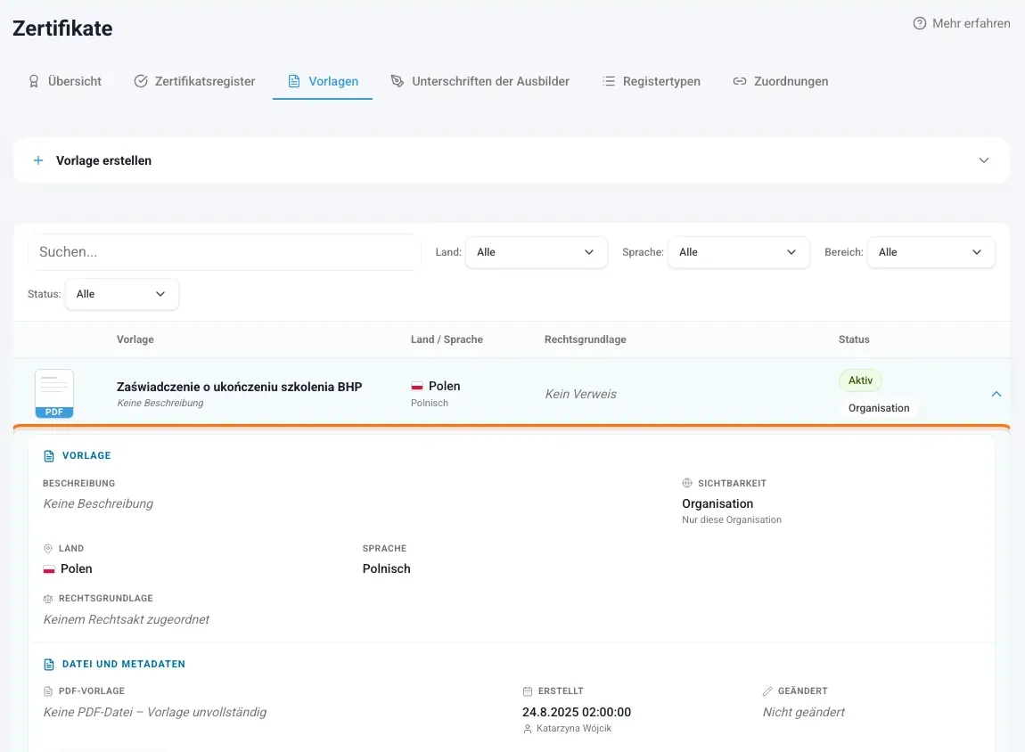Click the Status column header
1025x752 pixels.
click(x=854, y=339)
